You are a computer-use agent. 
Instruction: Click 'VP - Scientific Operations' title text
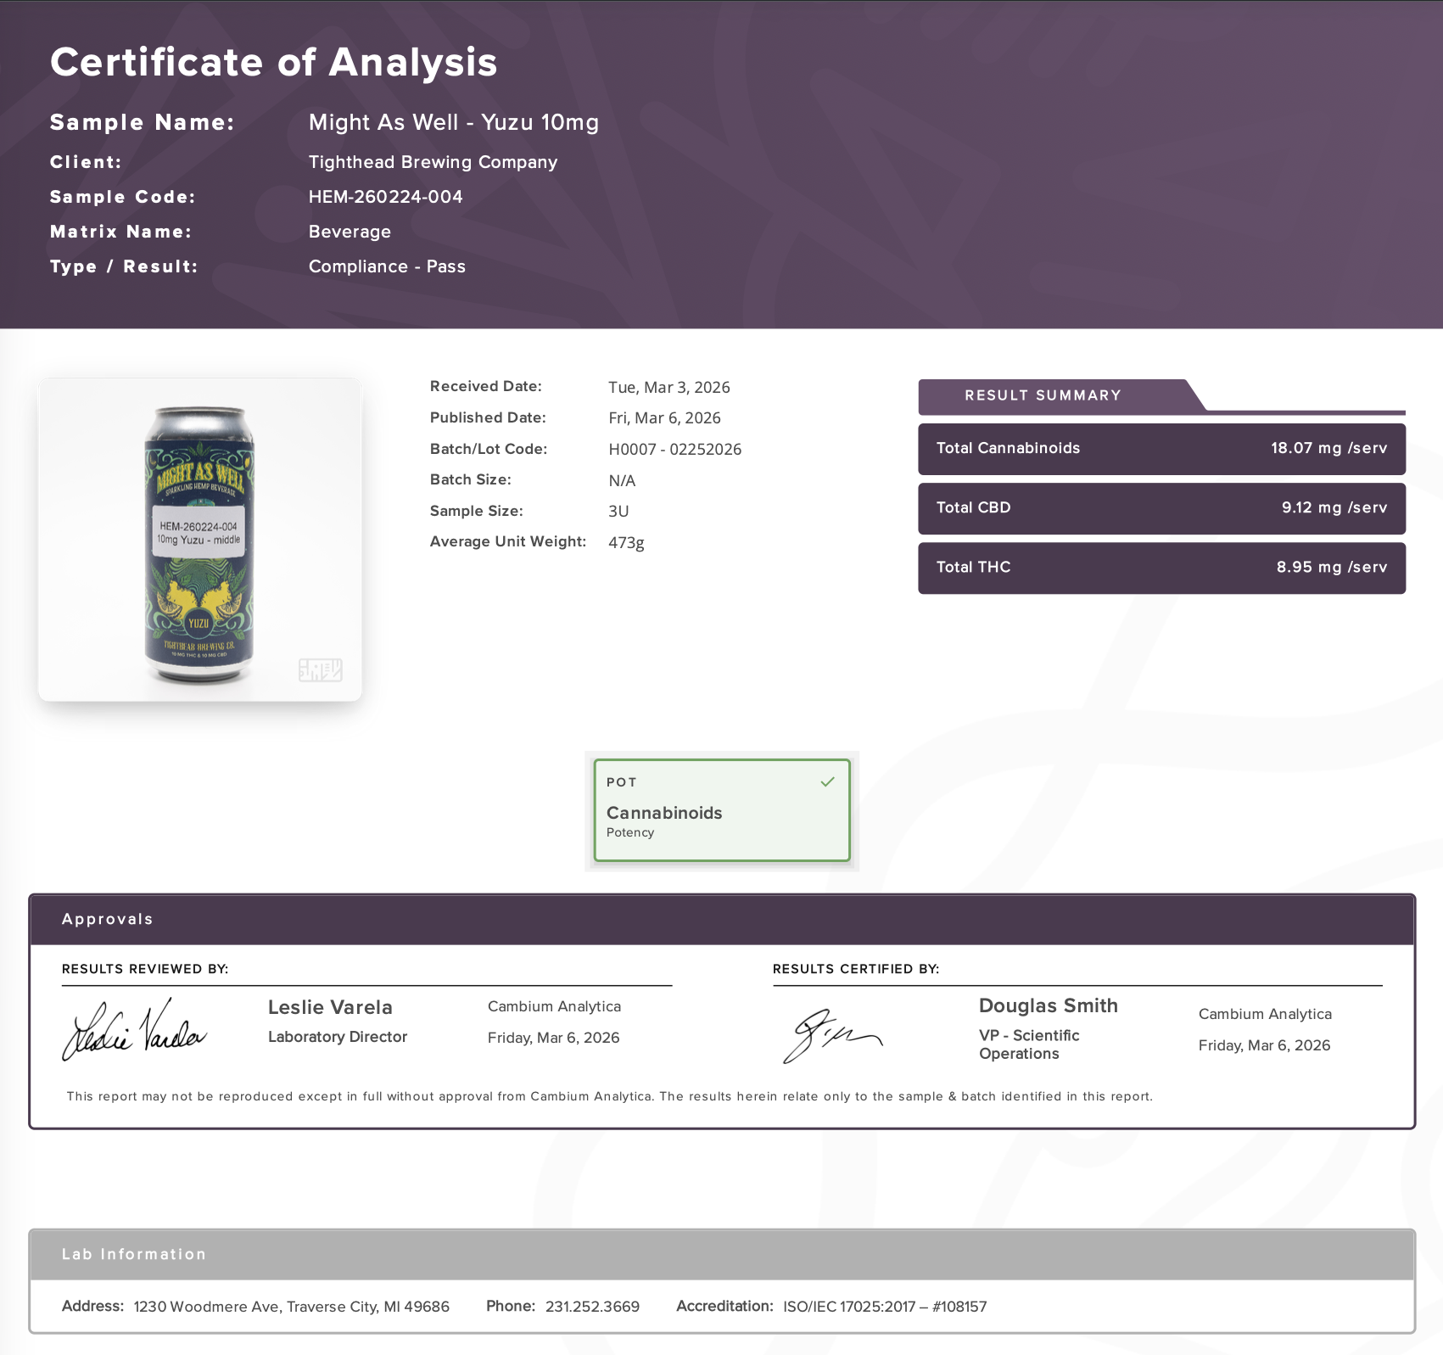pos(1029,1044)
